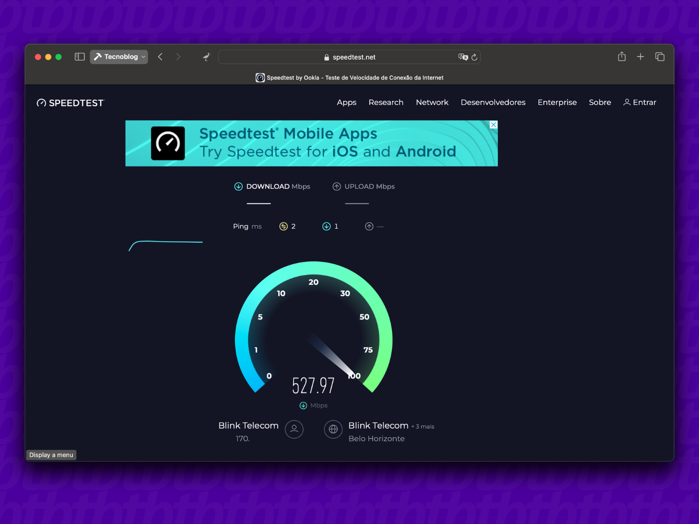This screenshot has height=524, width=699.
Task: Click the Entrar login button
Action: point(639,102)
